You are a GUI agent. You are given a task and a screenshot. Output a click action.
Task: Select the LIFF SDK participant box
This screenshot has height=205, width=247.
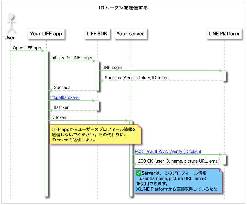pyautogui.click(x=97, y=34)
